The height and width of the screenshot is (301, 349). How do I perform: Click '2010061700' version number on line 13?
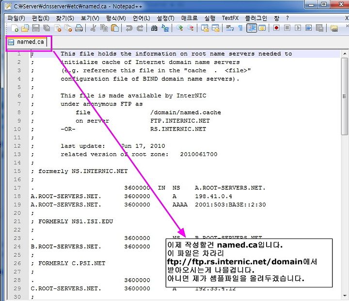(199, 154)
